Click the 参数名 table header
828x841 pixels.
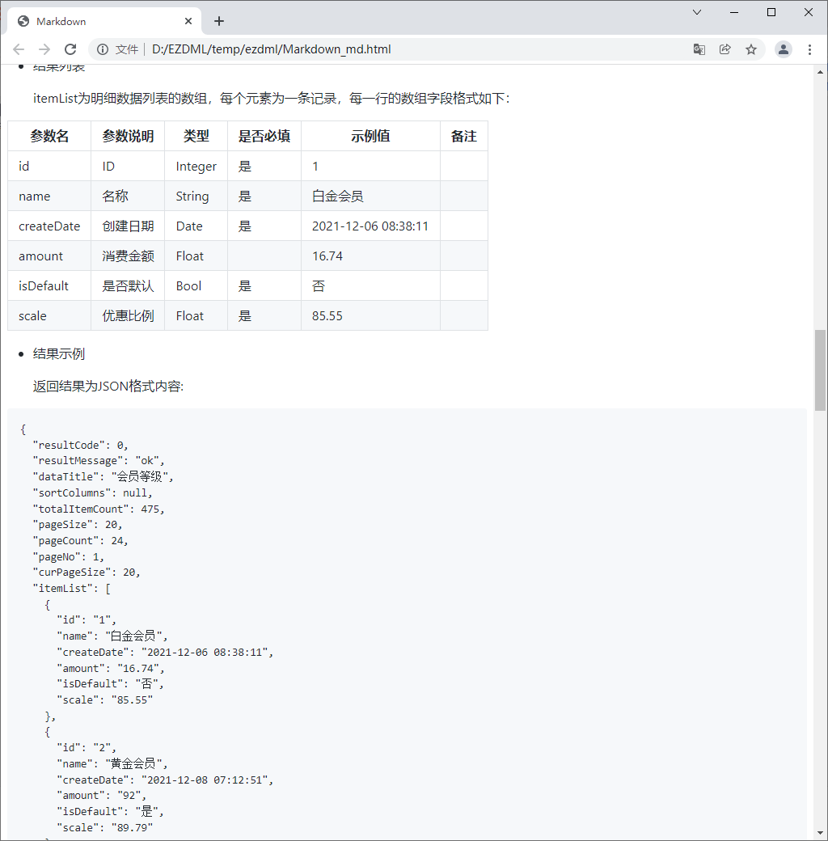(x=49, y=136)
